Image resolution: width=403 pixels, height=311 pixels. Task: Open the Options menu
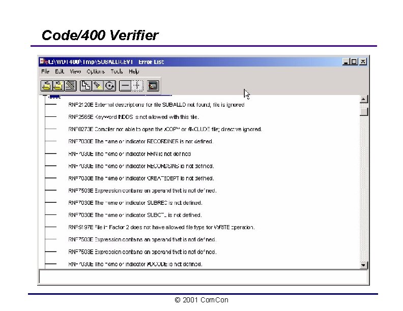pos(96,71)
